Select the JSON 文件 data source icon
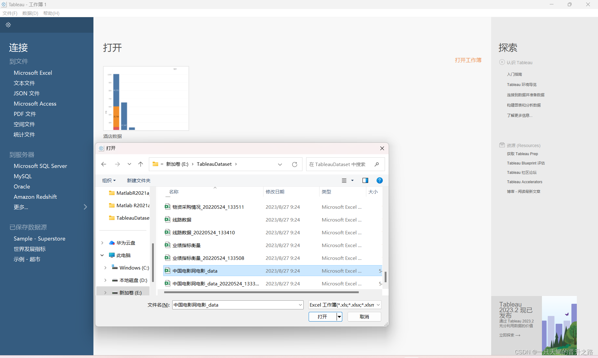598x358 pixels. (27, 93)
